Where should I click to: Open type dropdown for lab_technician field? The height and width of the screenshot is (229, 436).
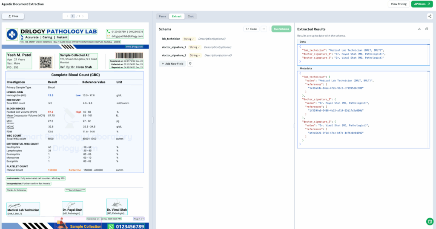tap(189, 39)
